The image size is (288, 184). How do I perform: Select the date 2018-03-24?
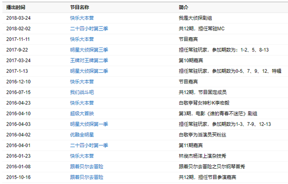tap(18, 18)
